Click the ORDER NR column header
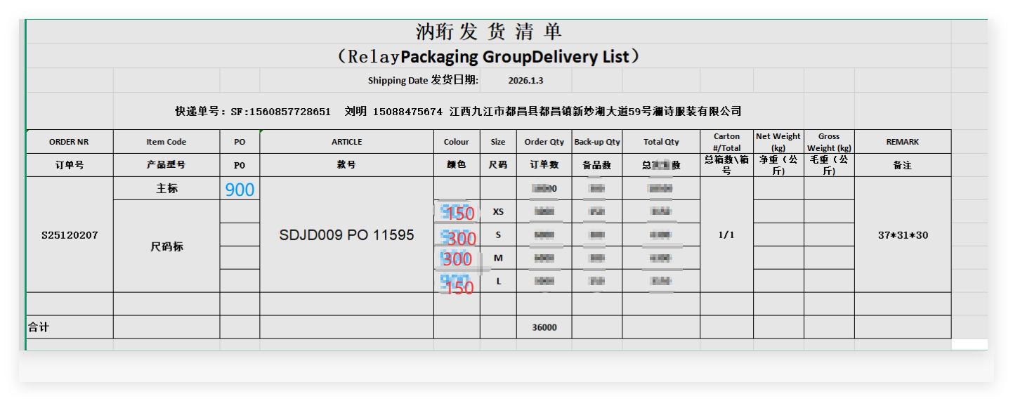Screen dimensions: 1013x401 point(69,142)
